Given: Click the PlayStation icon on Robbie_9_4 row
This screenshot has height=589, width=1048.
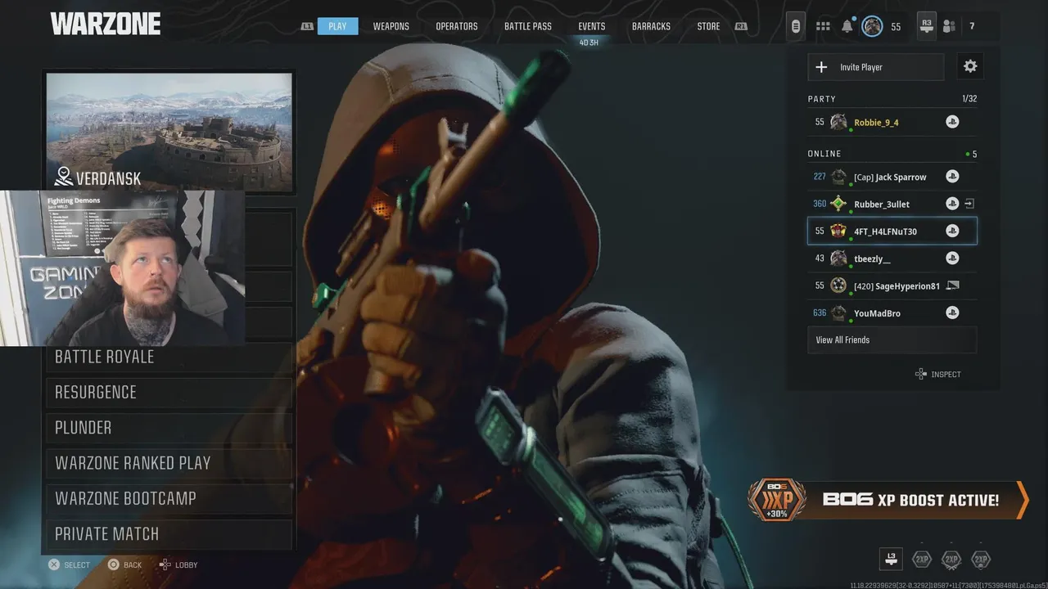Looking at the screenshot, I should point(952,122).
